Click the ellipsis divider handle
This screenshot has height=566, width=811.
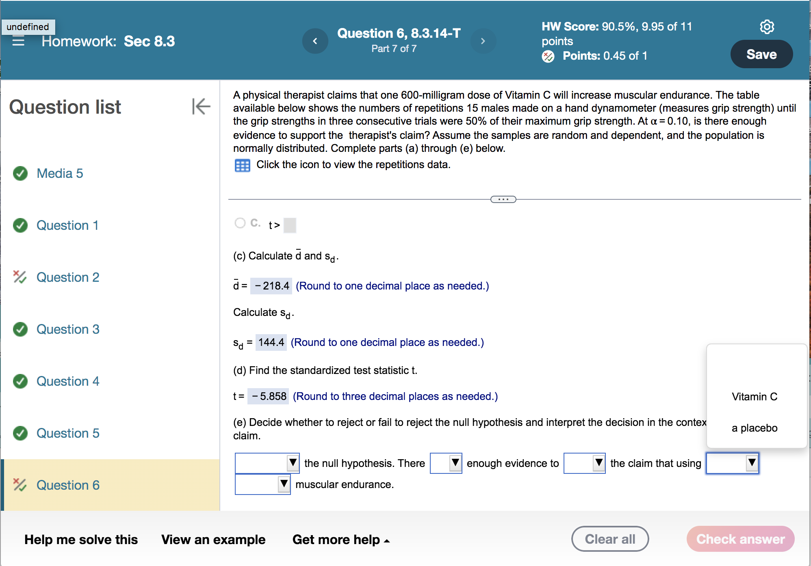503,199
